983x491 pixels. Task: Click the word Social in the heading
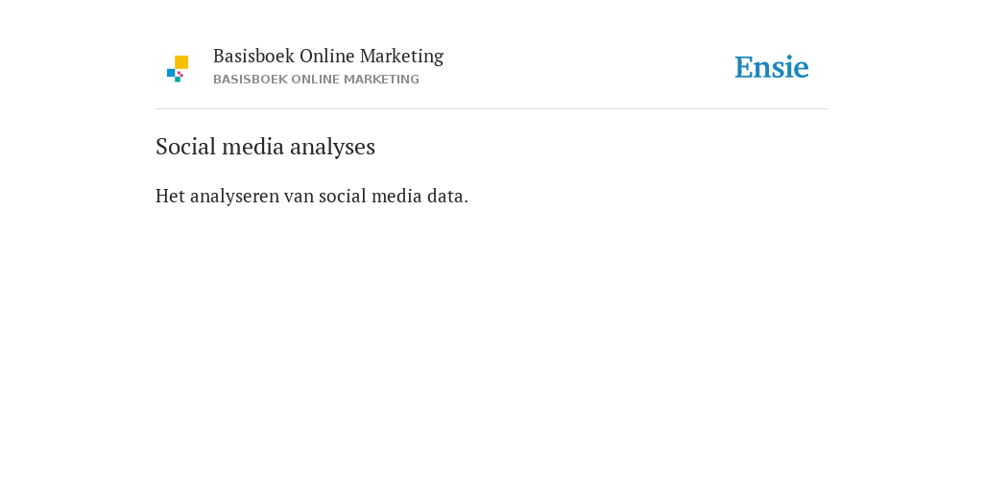[186, 147]
